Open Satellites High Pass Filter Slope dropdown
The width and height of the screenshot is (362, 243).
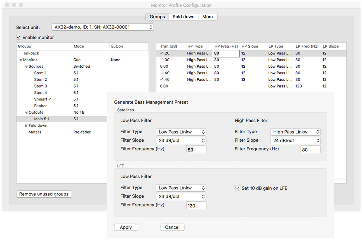tap(296, 140)
